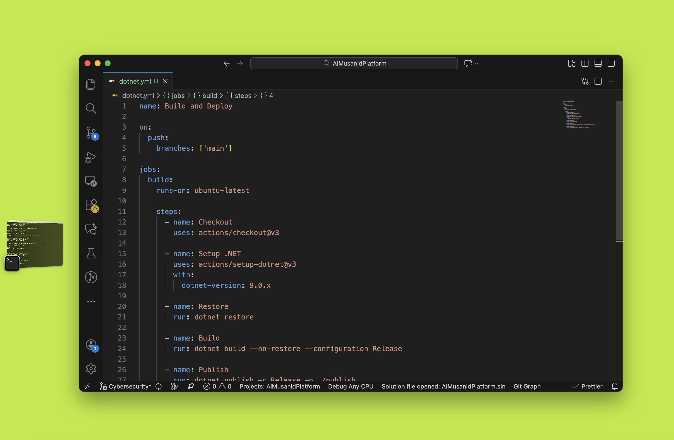Open the editor More Actions ellipsis menu
Screen dimensions: 674x440
[x=611, y=81]
